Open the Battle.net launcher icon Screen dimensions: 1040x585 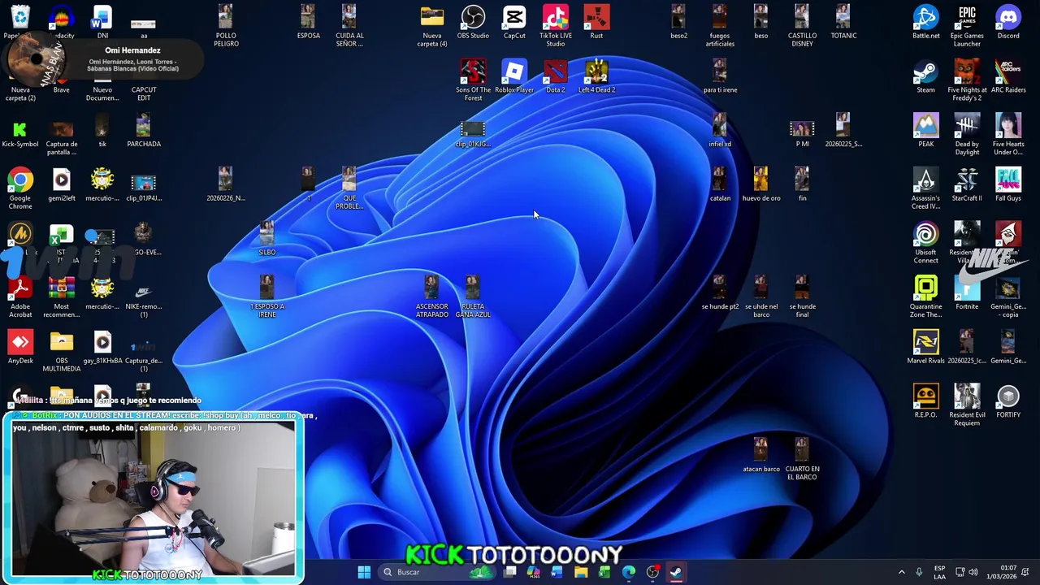(x=926, y=23)
